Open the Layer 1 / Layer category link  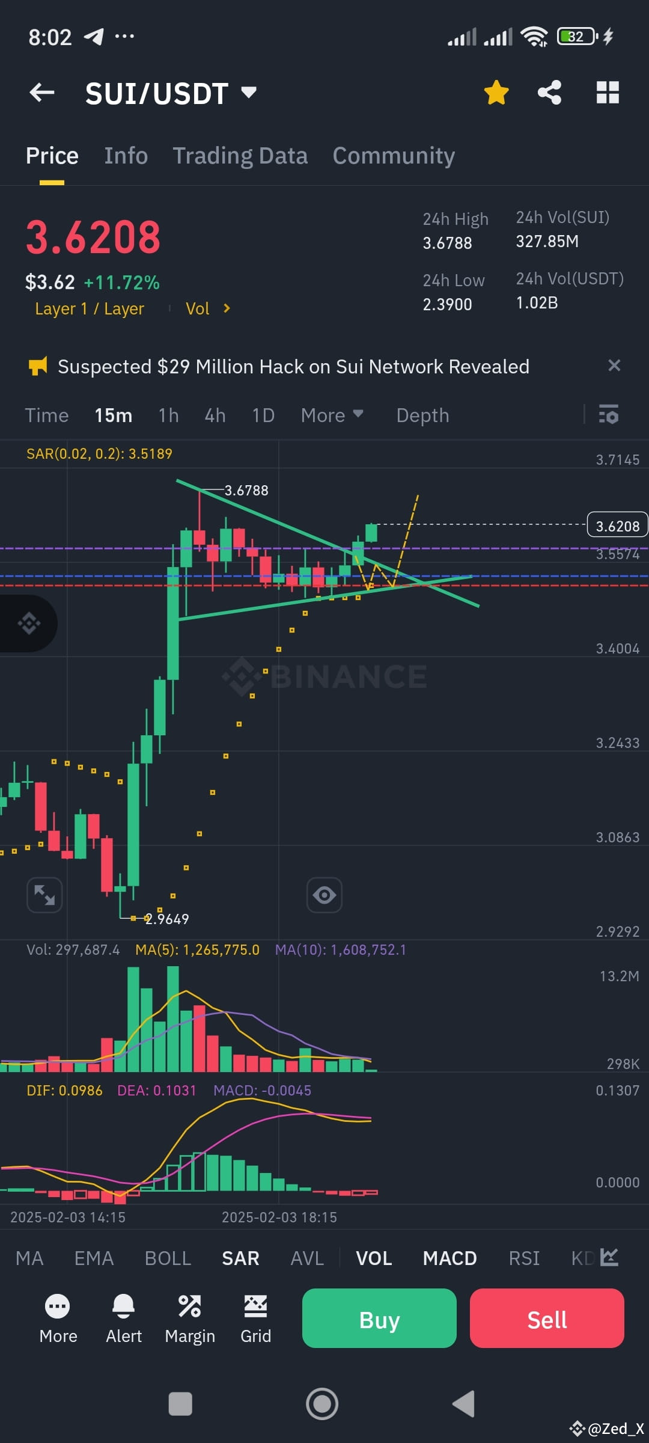pyautogui.click(x=90, y=308)
